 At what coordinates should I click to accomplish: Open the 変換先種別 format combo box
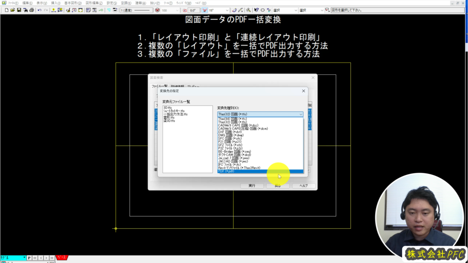[x=260, y=114]
